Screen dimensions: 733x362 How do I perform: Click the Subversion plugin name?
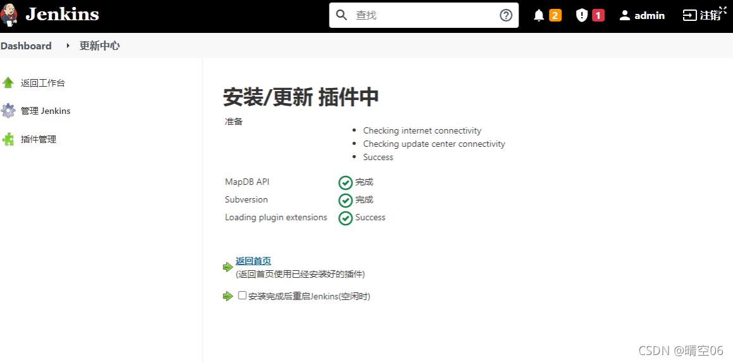coord(247,200)
